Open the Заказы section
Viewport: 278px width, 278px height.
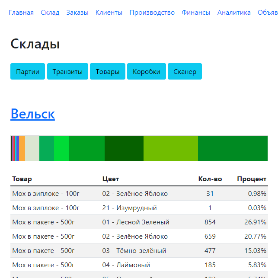tap(77, 13)
